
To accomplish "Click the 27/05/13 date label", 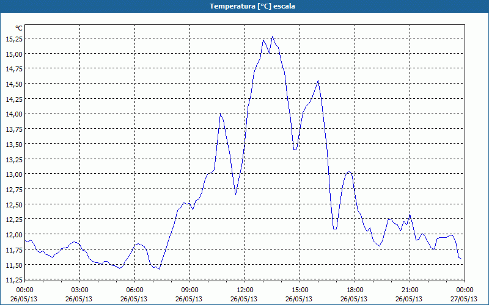I will coord(464,299).
